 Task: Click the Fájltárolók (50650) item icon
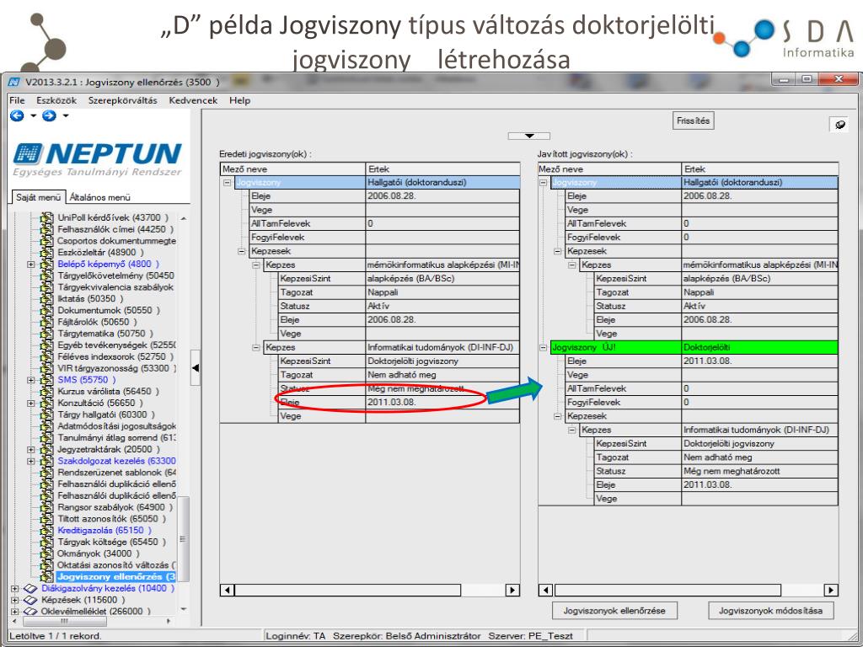(x=47, y=322)
